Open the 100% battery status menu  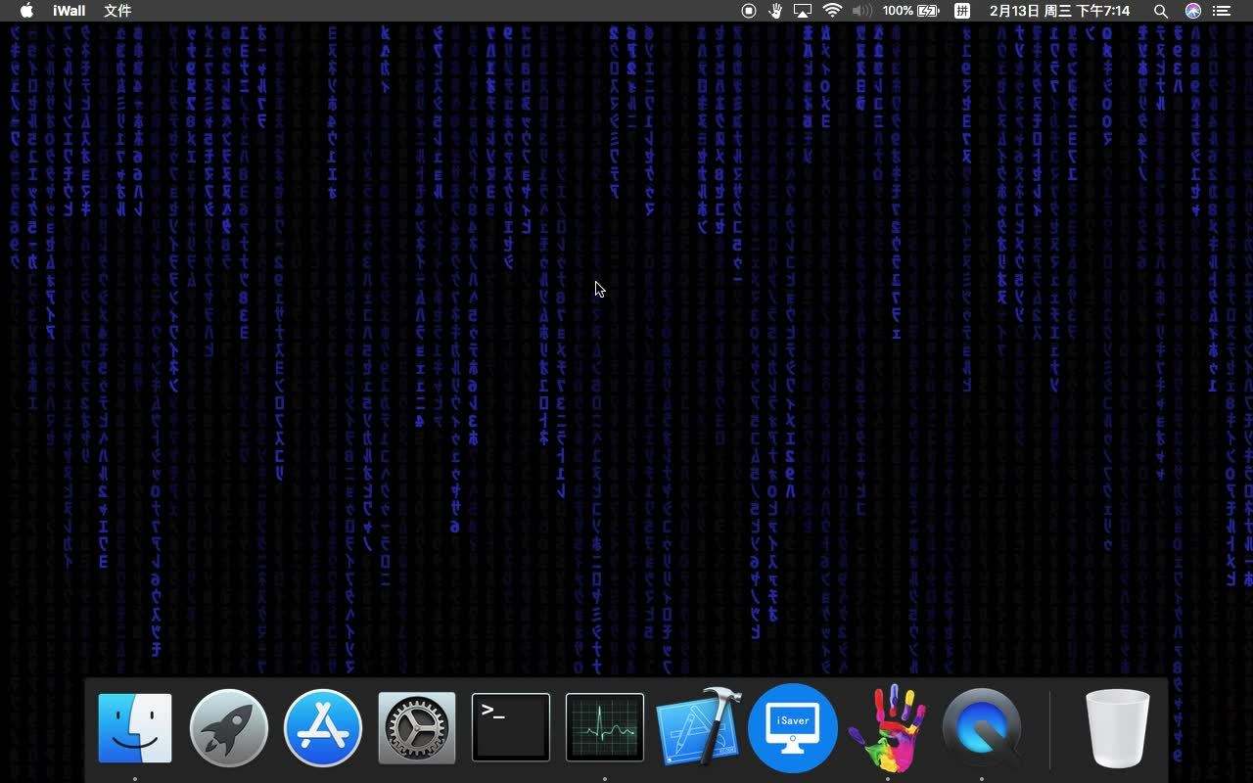(x=910, y=11)
